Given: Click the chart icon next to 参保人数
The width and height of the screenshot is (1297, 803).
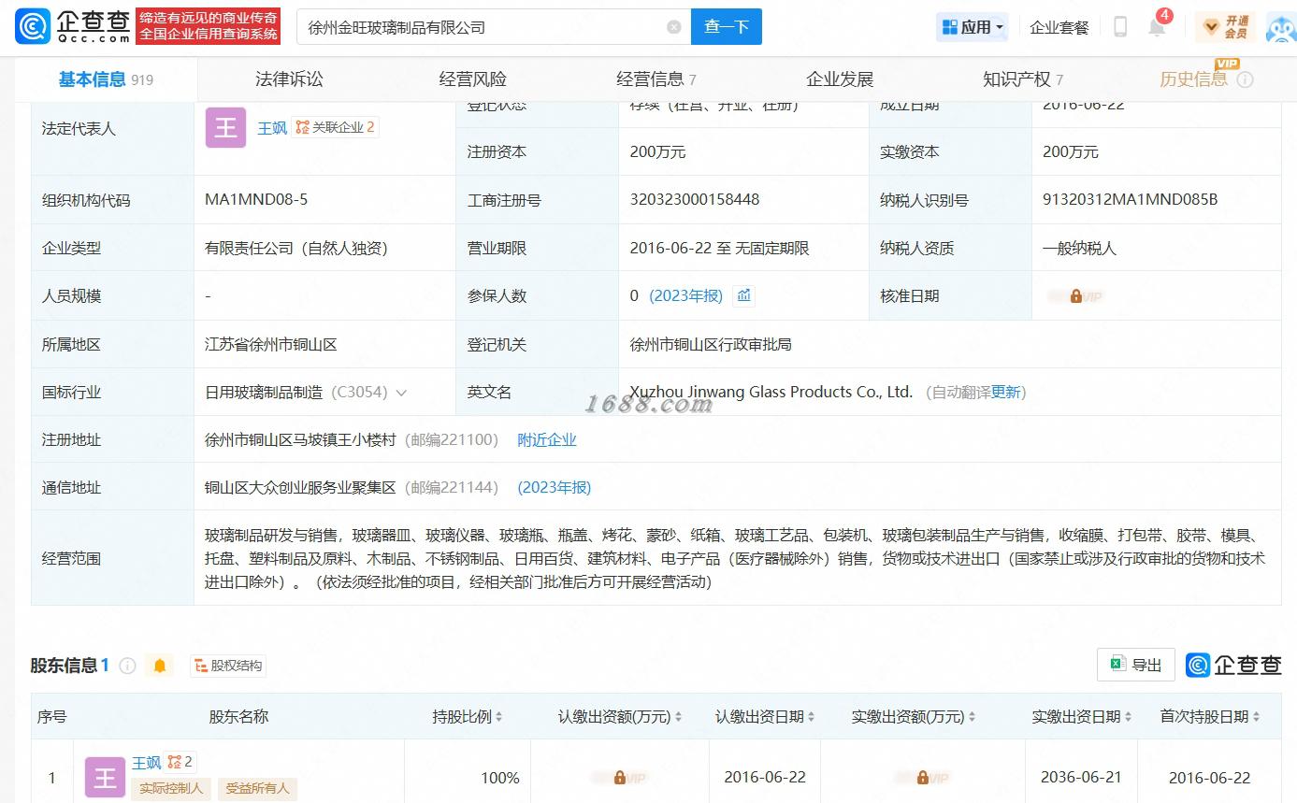Looking at the screenshot, I should click(744, 295).
